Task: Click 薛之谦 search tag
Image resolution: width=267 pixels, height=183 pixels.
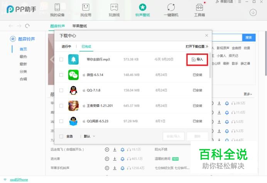Action: coord(245,63)
